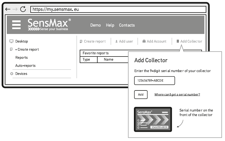The image size is (225, 141).
Task: Open Devices in the sidebar
Action: click(x=21, y=74)
